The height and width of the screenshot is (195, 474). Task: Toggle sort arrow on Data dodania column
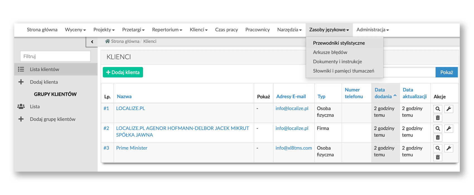click(x=395, y=96)
